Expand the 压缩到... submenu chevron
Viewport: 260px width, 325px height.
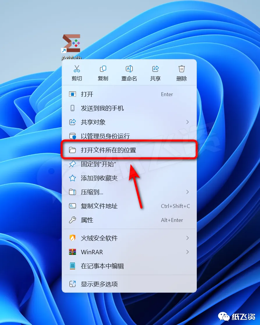188,192
